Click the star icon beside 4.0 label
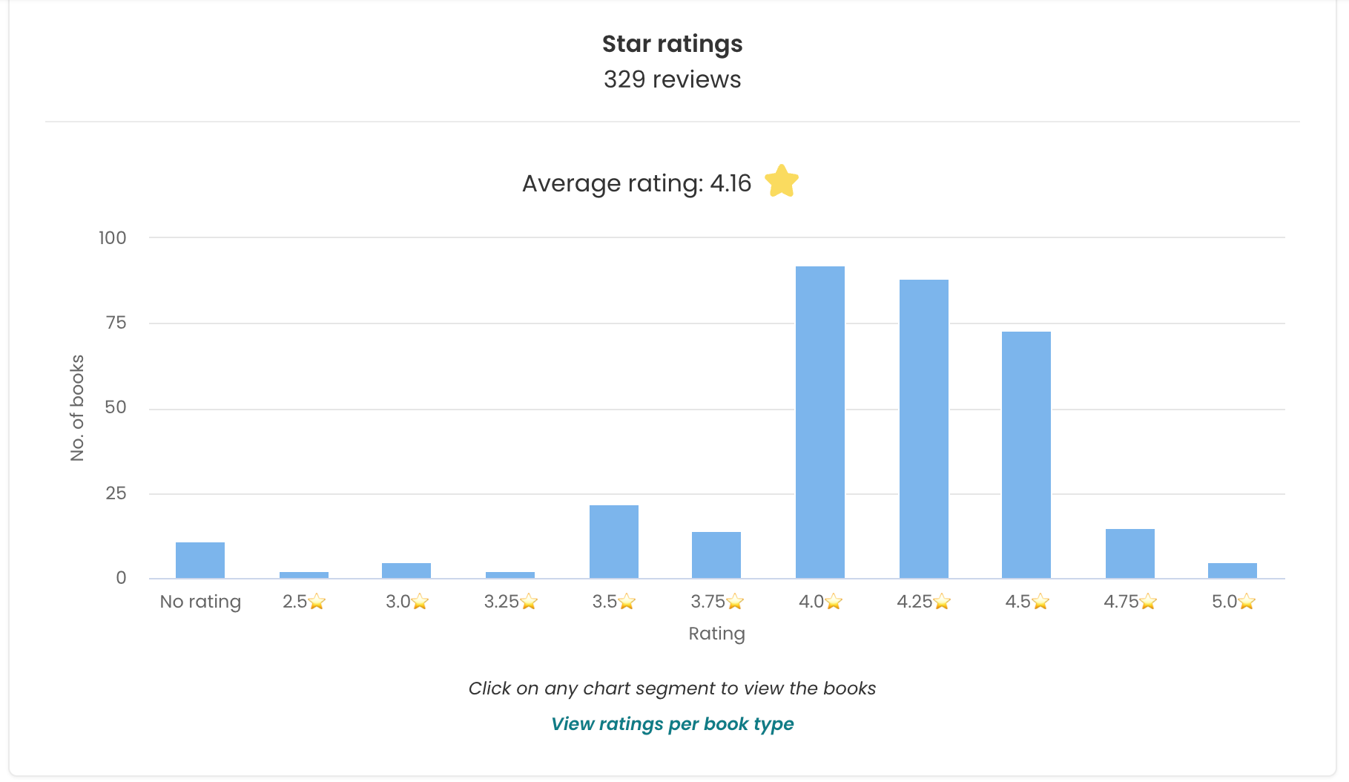 pyautogui.click(x=834, y=602)
